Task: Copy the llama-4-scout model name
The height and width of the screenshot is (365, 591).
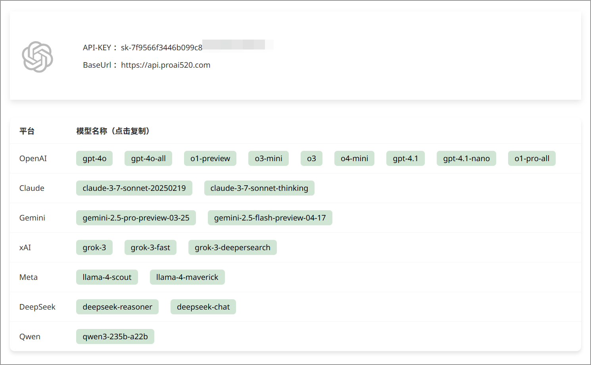Action: tap(107, 277)
